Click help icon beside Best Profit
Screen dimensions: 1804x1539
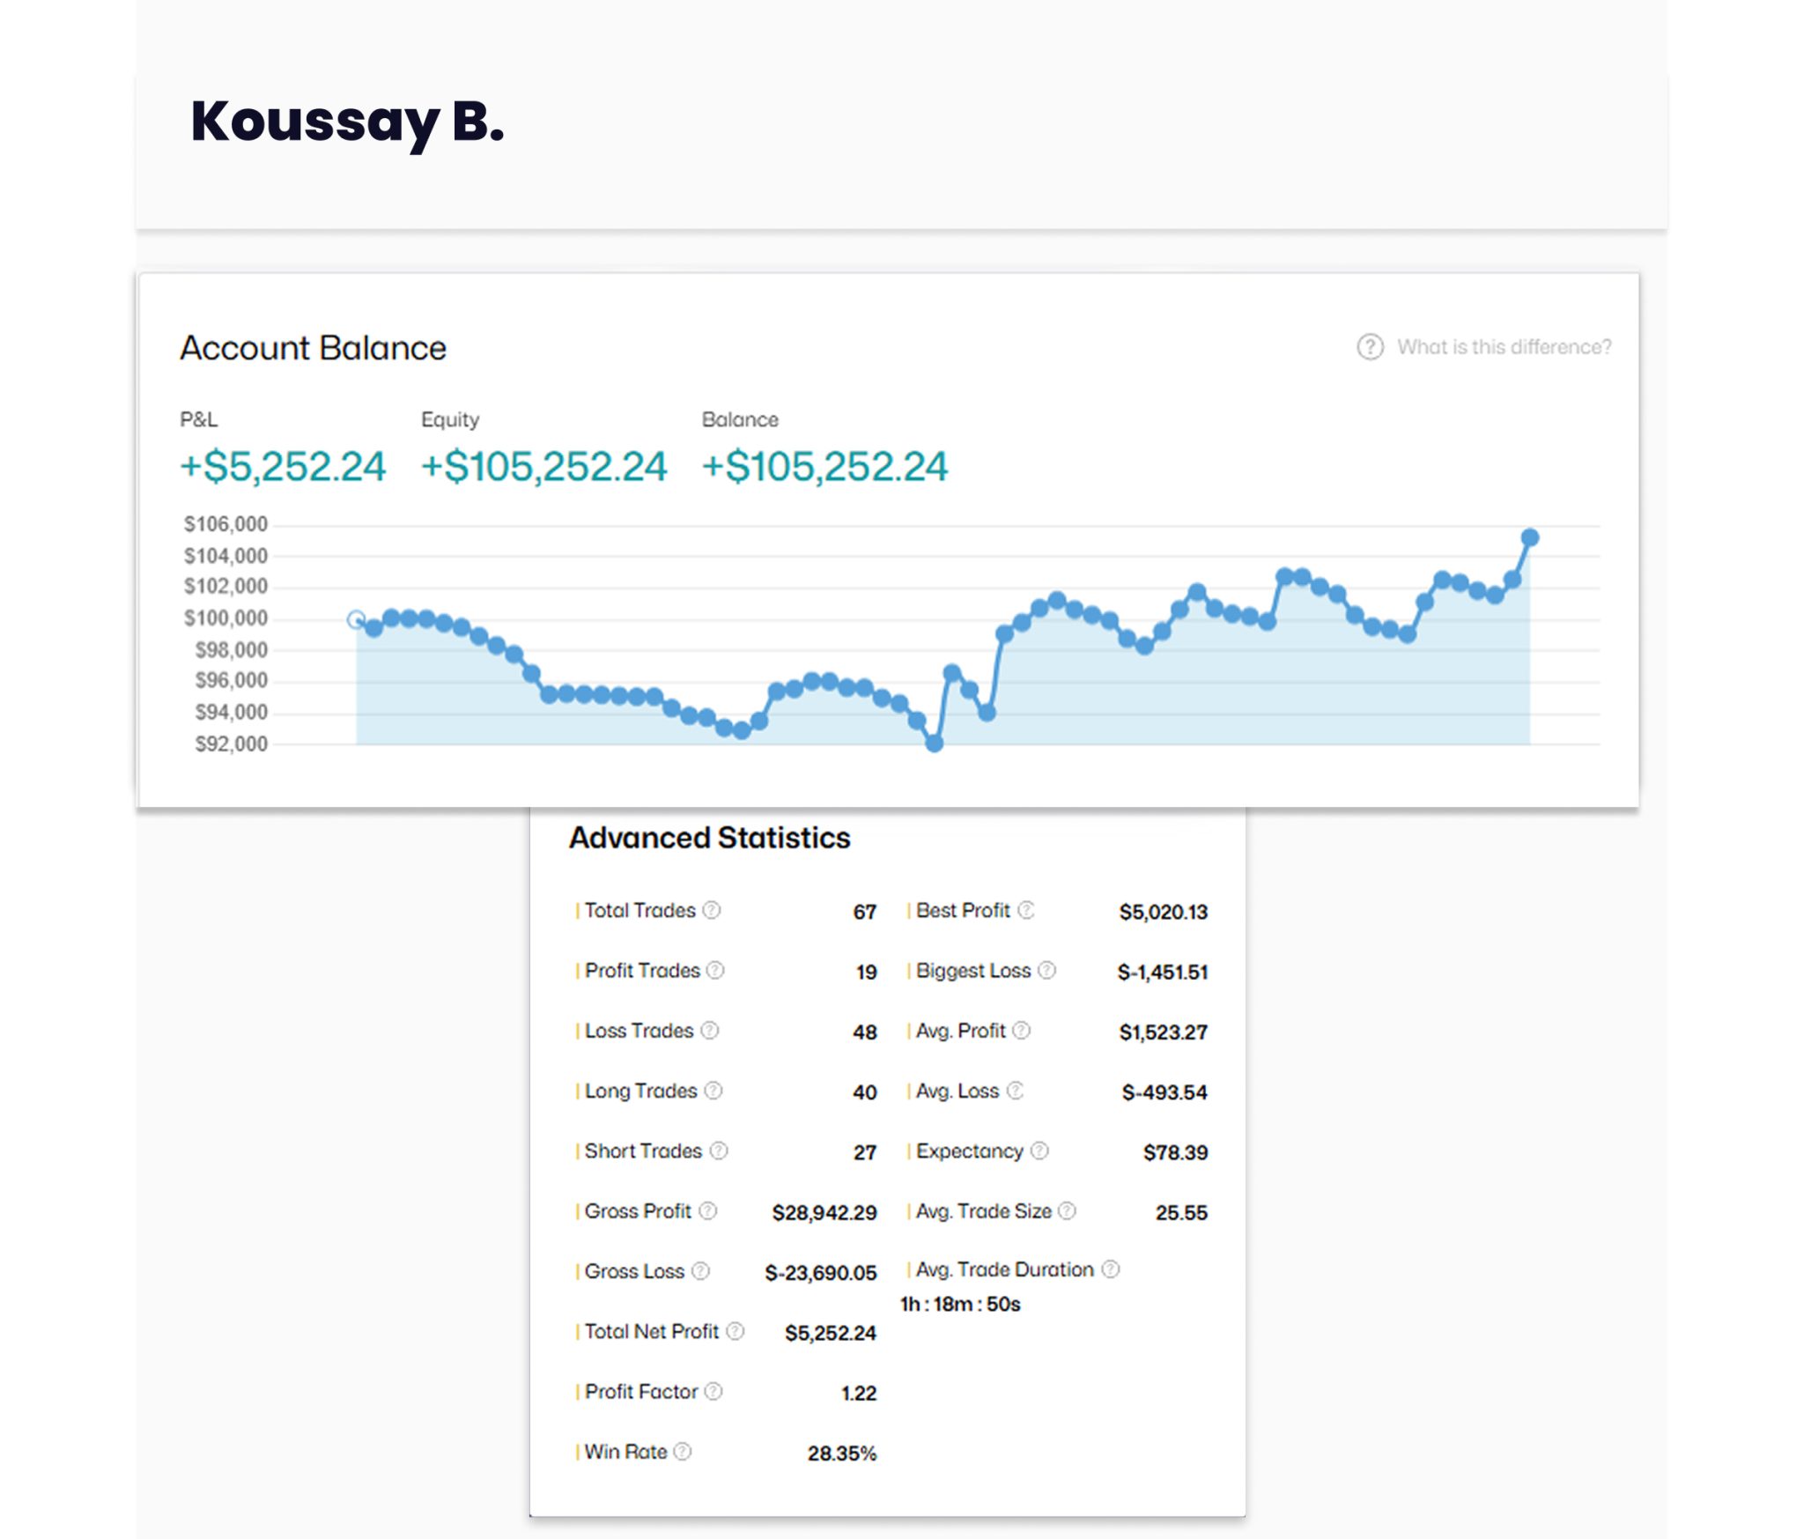coord(1026,910)
